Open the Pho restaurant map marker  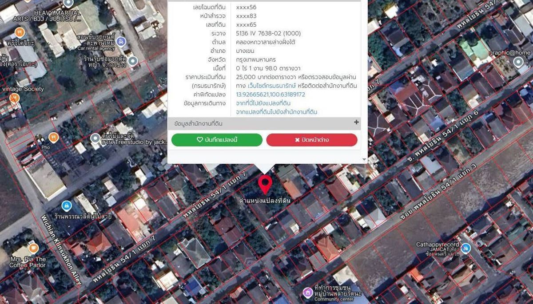click(x=53, y=137)
